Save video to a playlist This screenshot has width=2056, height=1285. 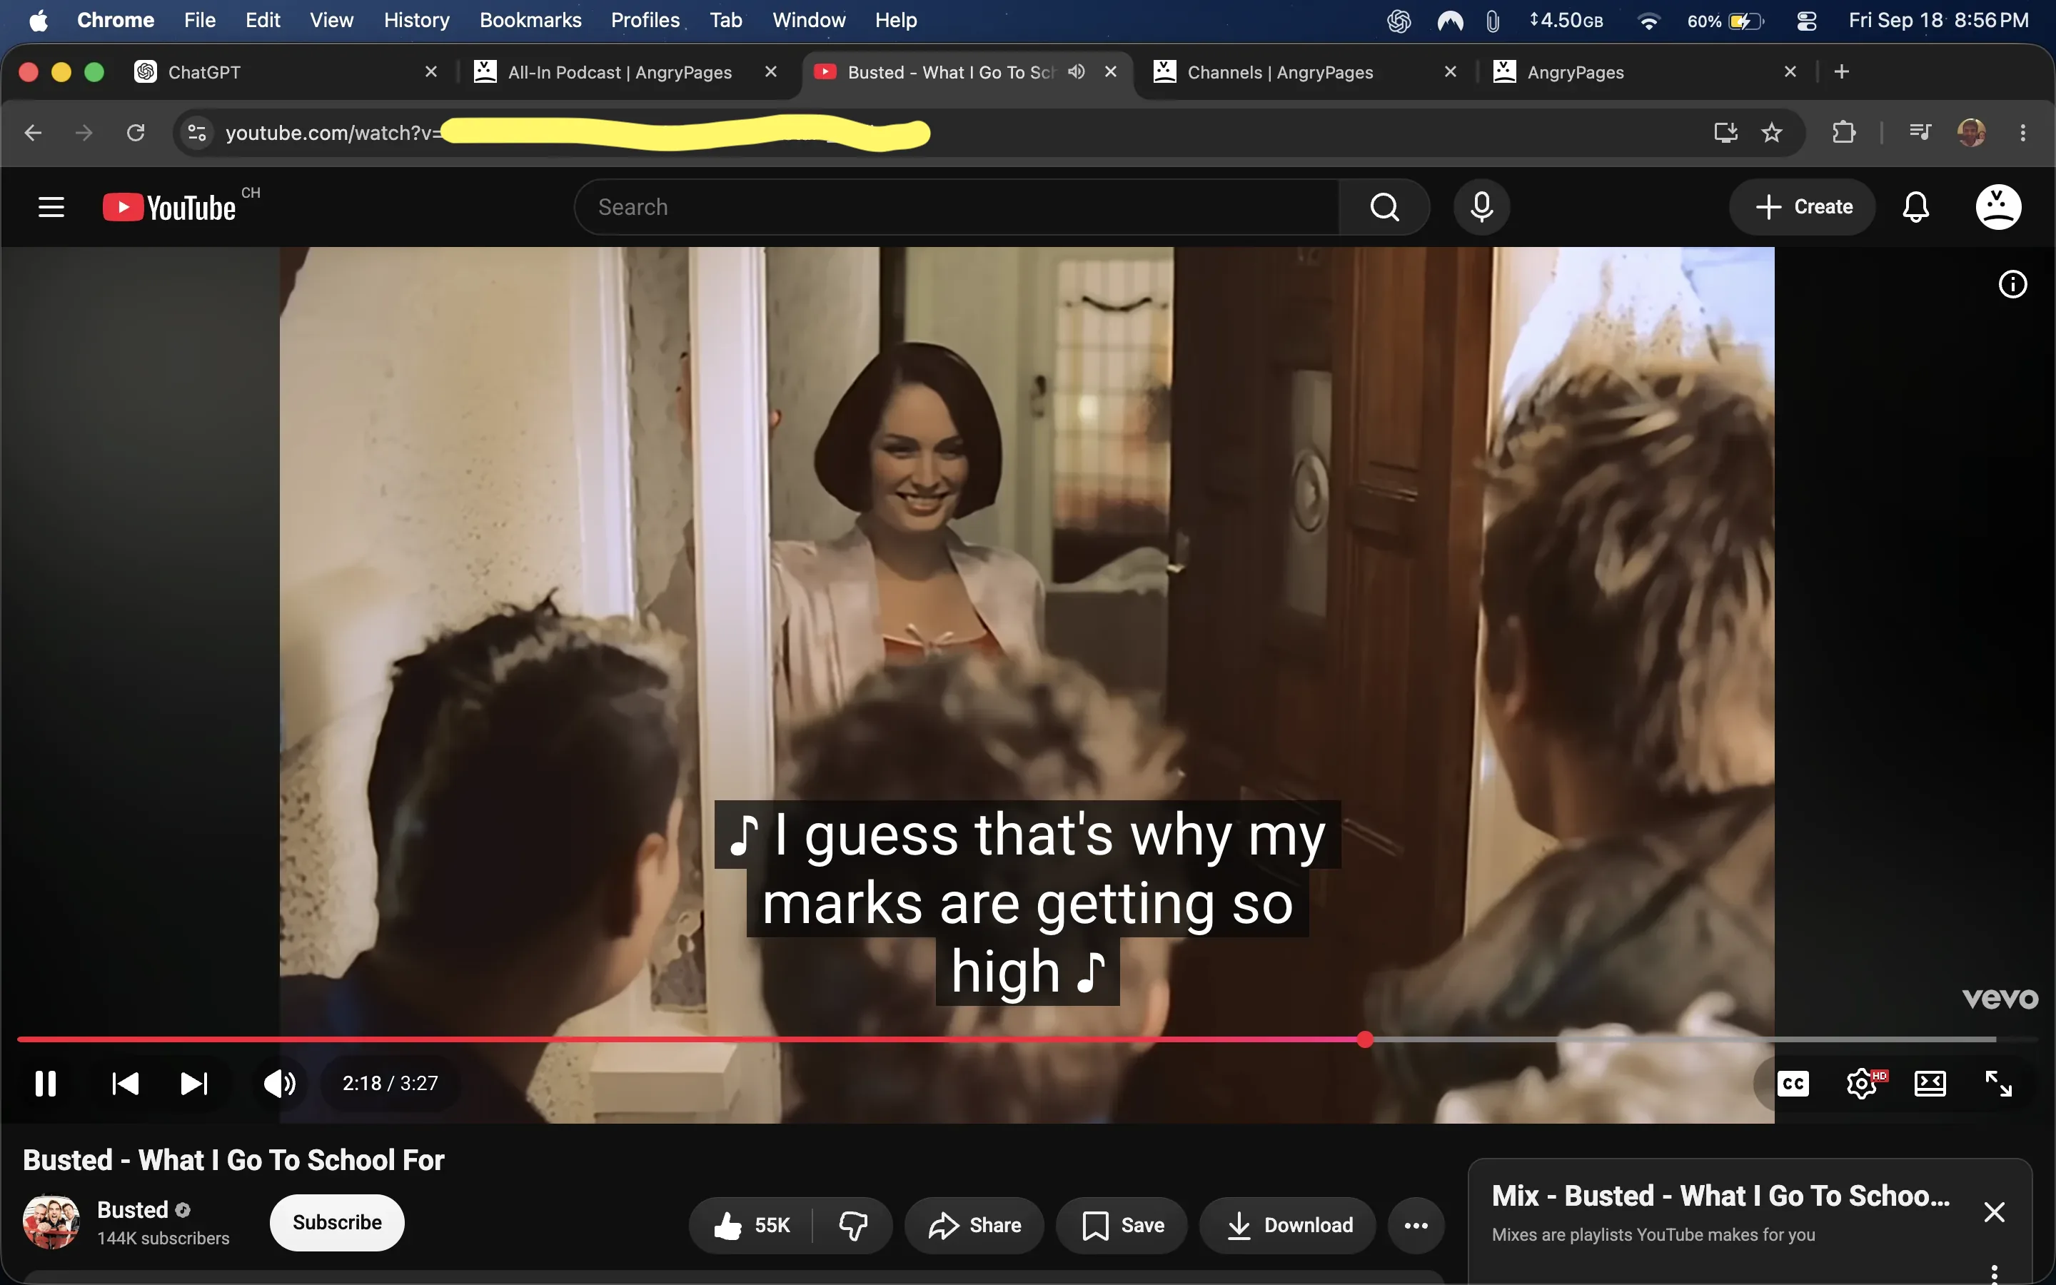tap(1122, 1224)
